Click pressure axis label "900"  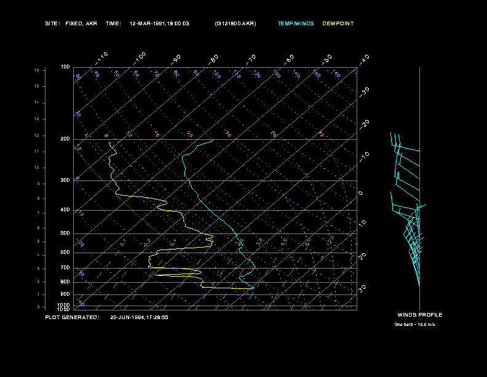coord(65,294)
